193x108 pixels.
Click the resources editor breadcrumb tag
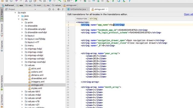click(82, 19)
